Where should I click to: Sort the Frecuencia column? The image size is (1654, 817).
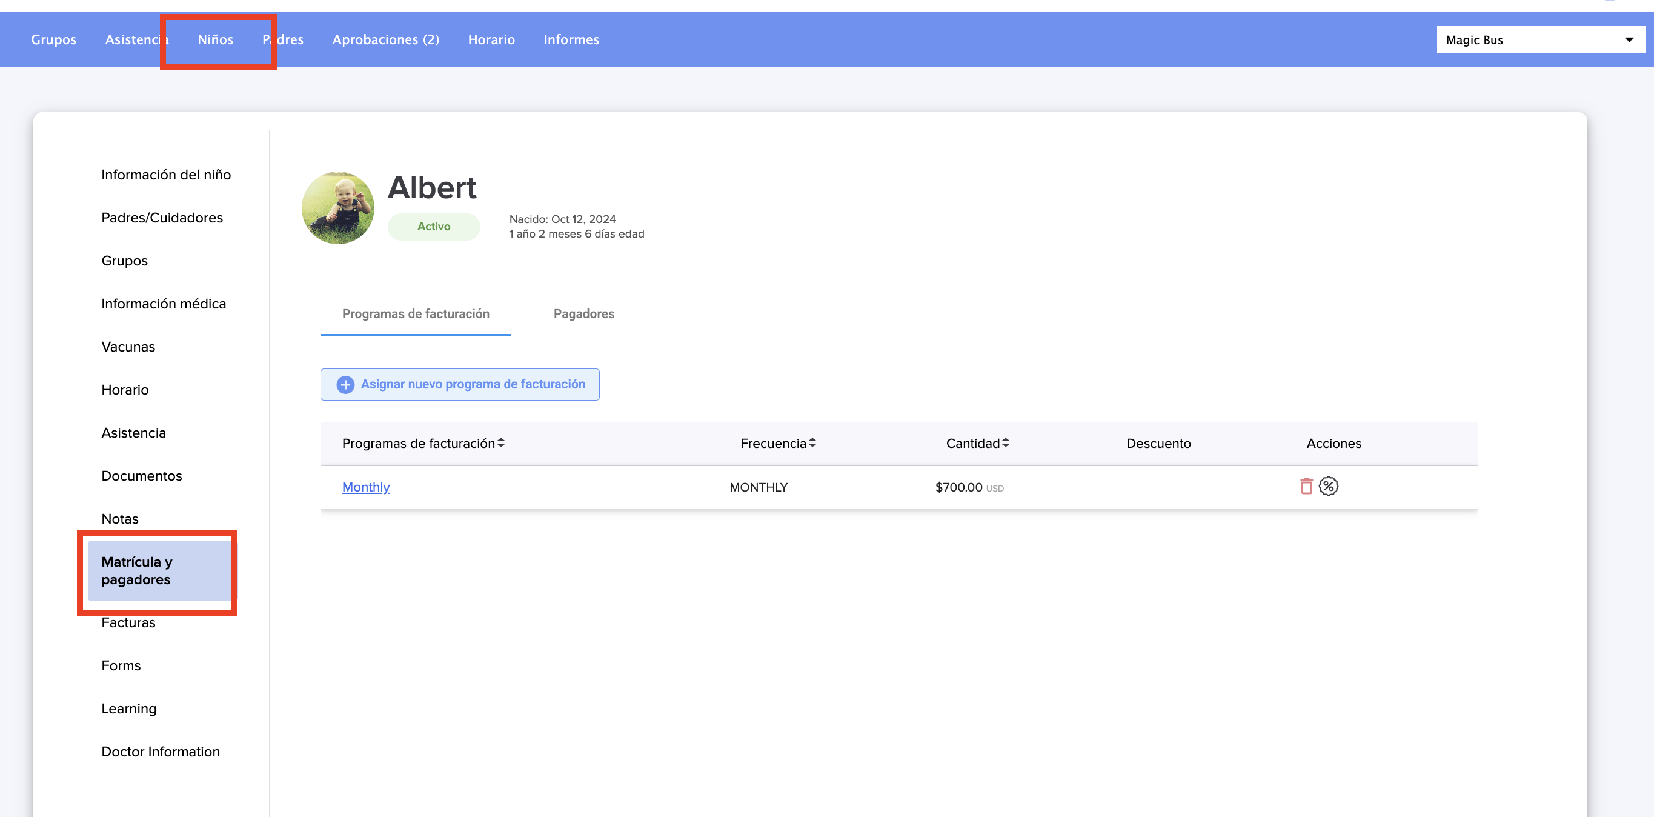click(812, 443)
